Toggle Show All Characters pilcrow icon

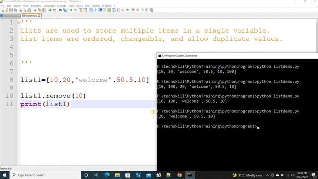95,10
